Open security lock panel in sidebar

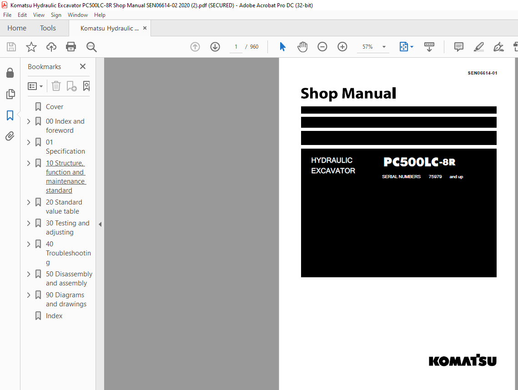click(x=10, y=73)
